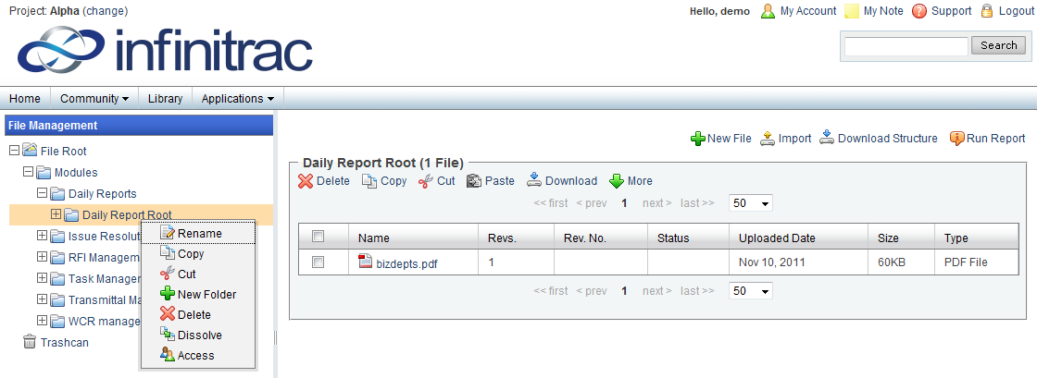Image resolution: width=1037 pixels, height=378 pixels.
Task: Expand the Daily Report Root node
Action: point(56,214)
